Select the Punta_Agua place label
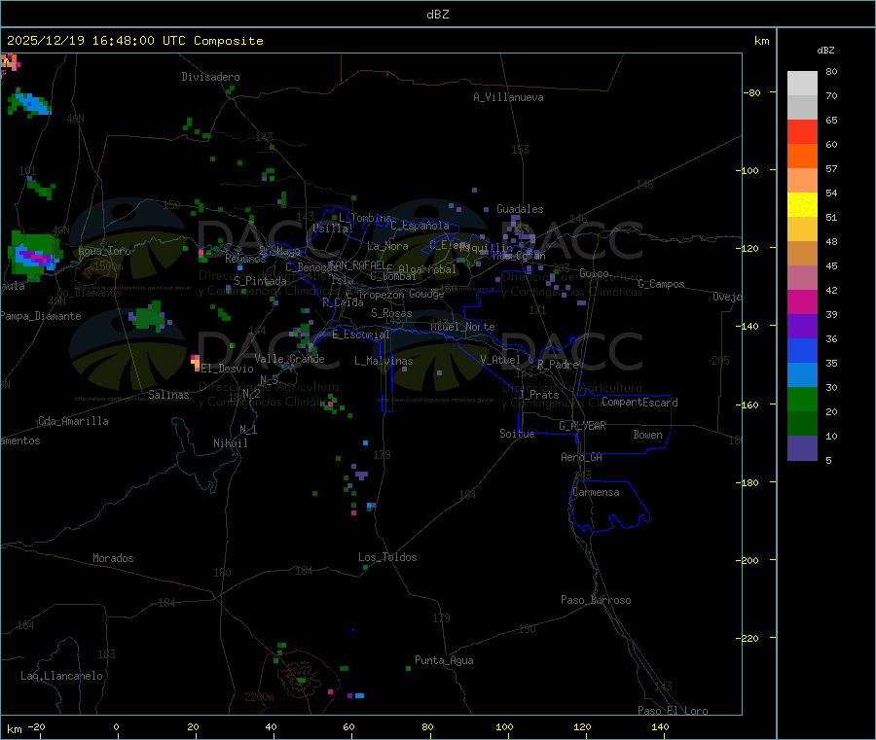 click(x=444, y=660)
